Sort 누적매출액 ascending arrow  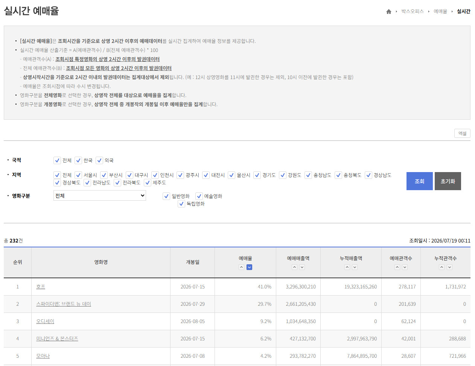point(347,267)
